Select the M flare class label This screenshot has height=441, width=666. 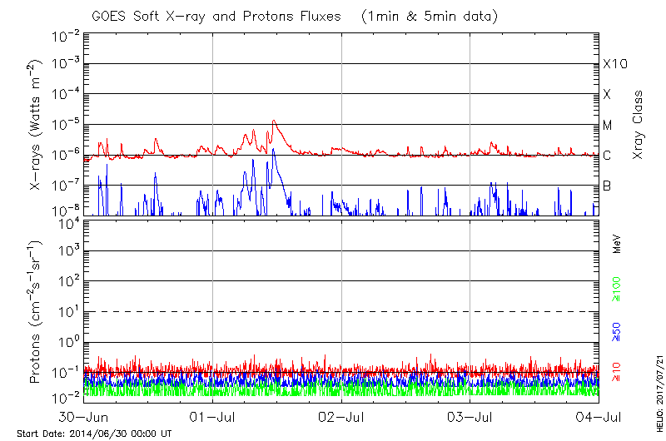(x=608, y=125)
